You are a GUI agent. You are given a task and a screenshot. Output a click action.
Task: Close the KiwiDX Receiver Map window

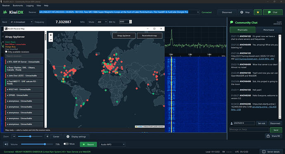pyautogui.click(x=161, y=28)
